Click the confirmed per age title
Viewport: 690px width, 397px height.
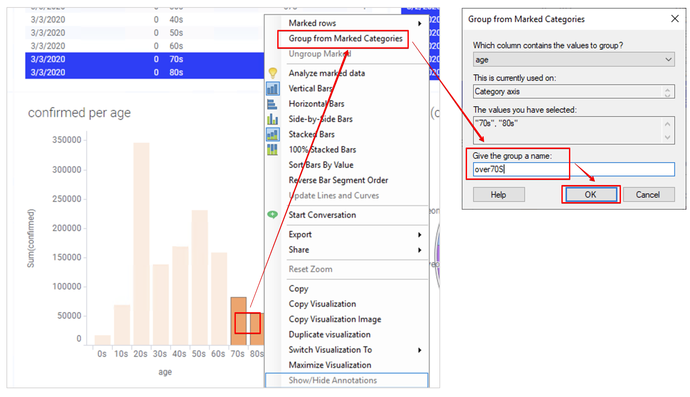[x=79, y=113]
